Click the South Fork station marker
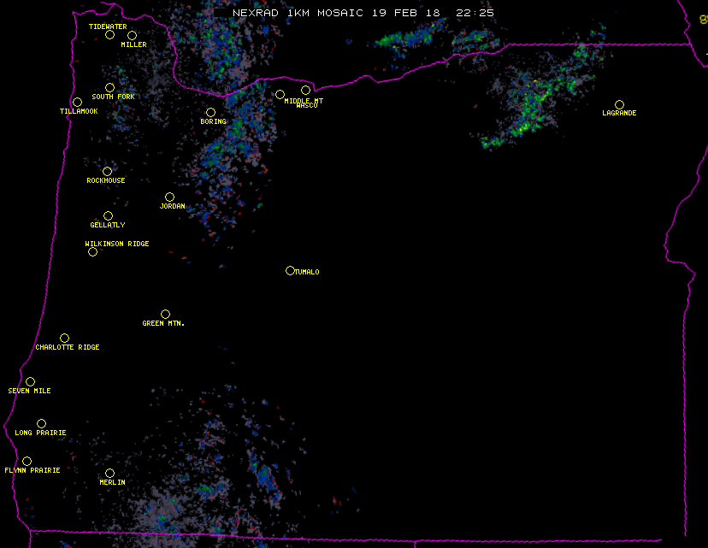 pos(109,87)
